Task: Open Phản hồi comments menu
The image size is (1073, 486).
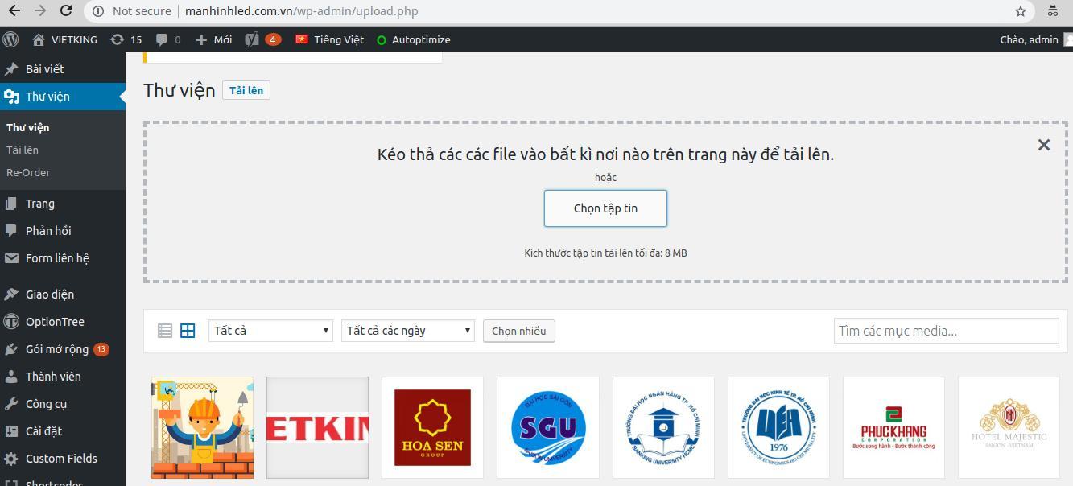Action: (x=63, y=231)
